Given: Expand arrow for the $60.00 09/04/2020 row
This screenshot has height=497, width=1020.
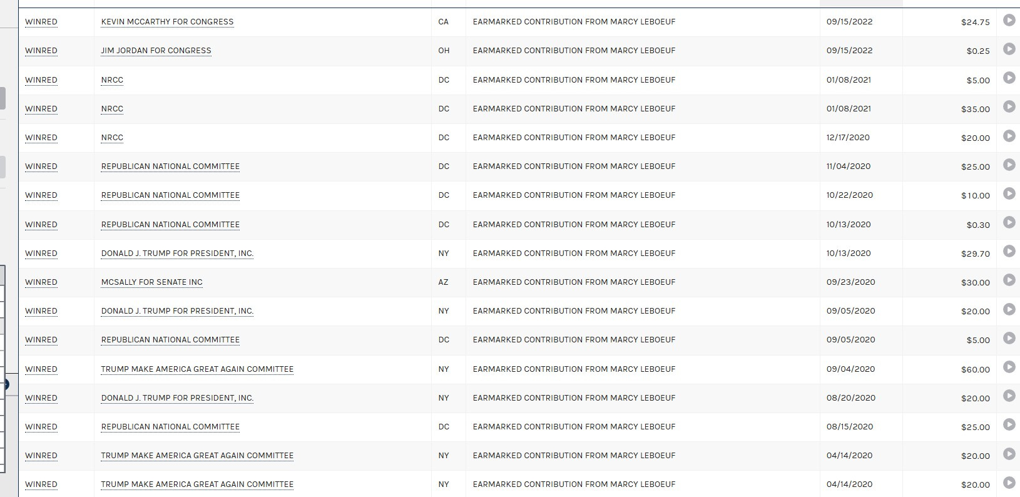Looking at the screenshot, I should 1009,367.
